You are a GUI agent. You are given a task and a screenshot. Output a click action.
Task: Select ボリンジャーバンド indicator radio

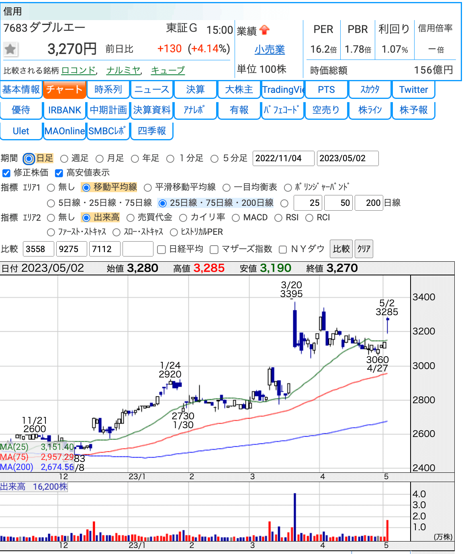pos(288,188)
